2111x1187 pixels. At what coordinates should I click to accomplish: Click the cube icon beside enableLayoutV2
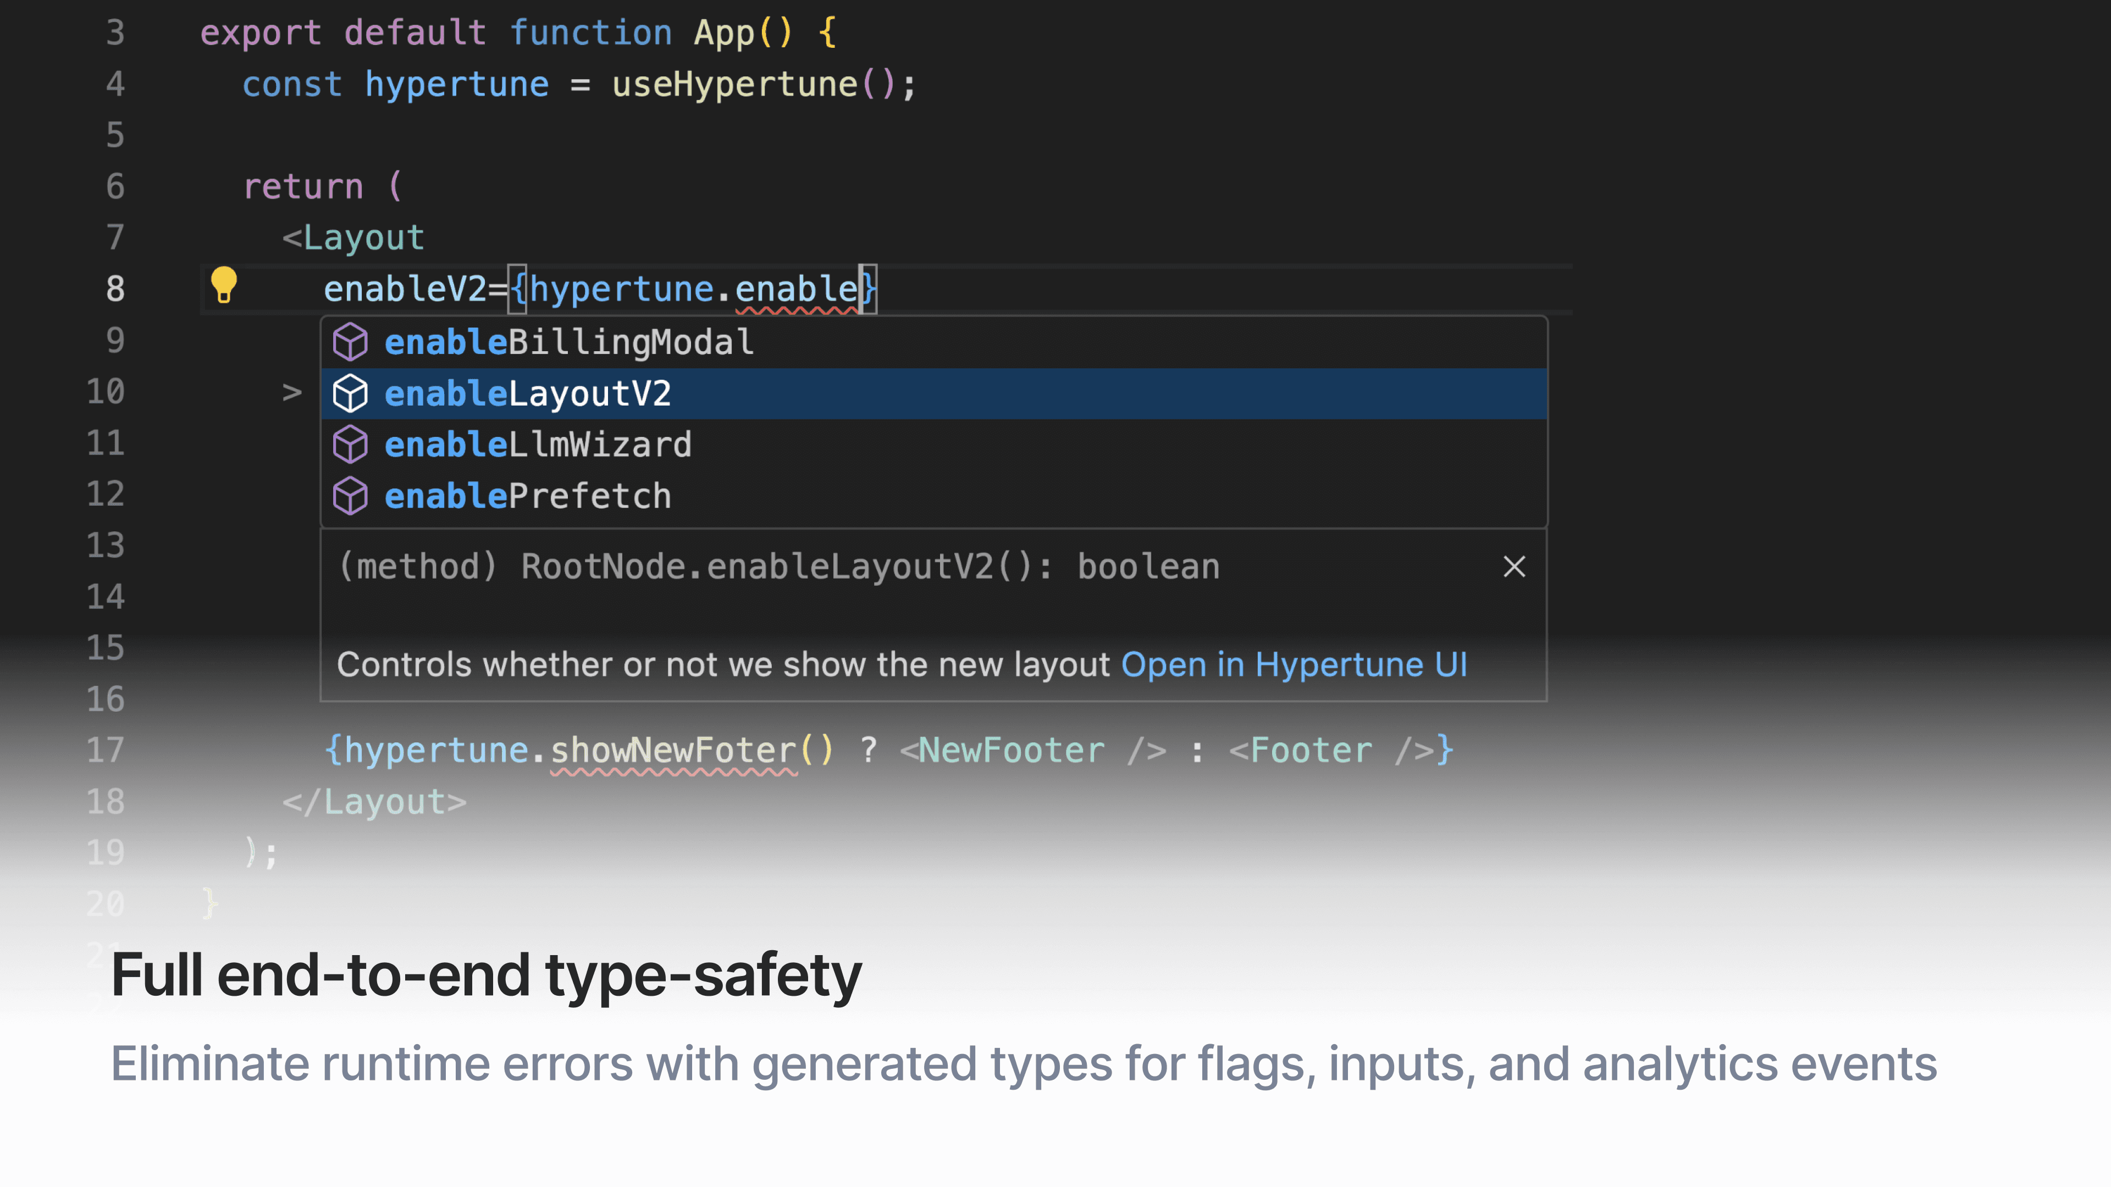[350, 394]
